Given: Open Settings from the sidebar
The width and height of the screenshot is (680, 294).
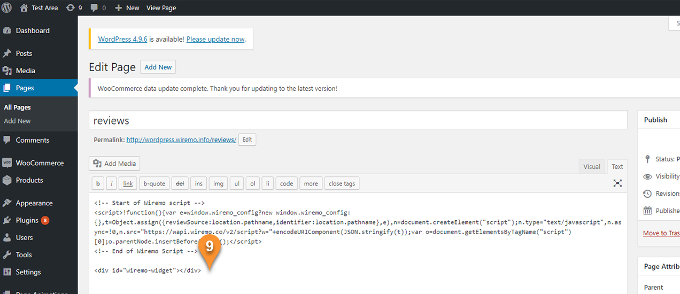Looking at the screenshot, I should coord(38,272).
